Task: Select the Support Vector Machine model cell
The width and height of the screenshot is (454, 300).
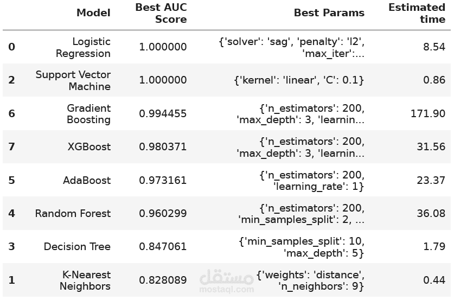Action: click(x=73, y=80)
